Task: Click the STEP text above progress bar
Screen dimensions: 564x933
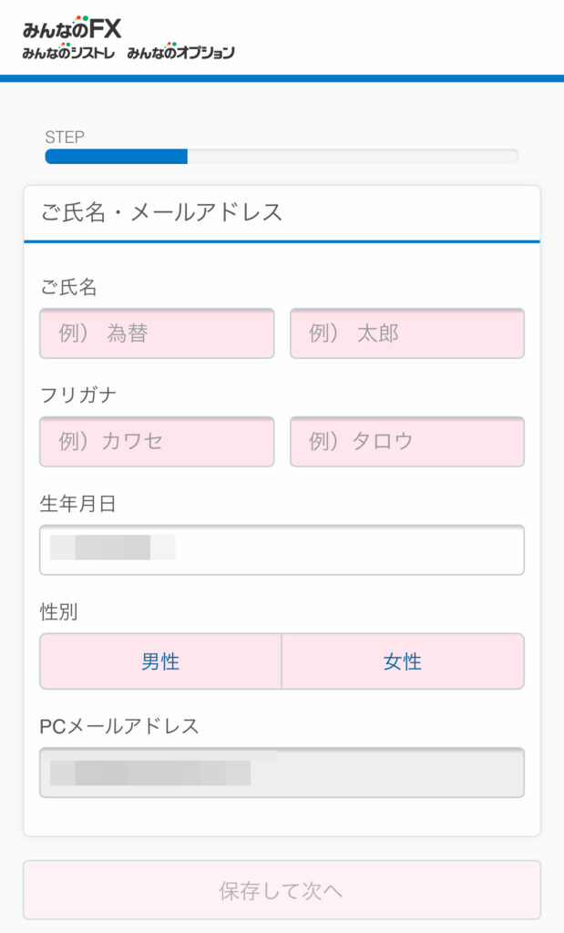Action: 65,137
